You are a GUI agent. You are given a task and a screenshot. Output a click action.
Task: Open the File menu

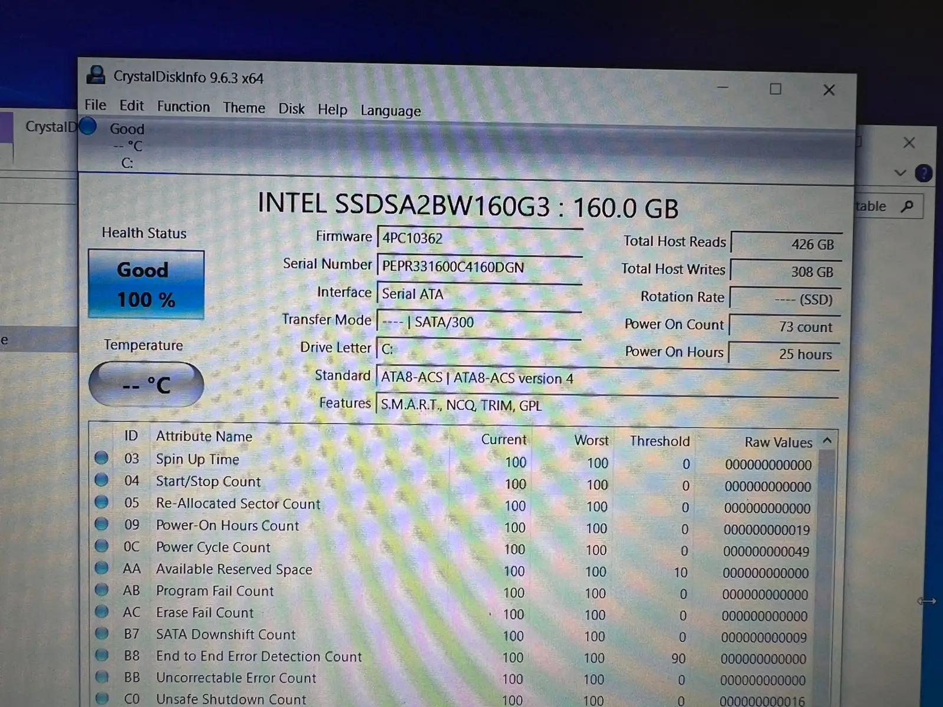pyautogui.click(x=95, y=105)
